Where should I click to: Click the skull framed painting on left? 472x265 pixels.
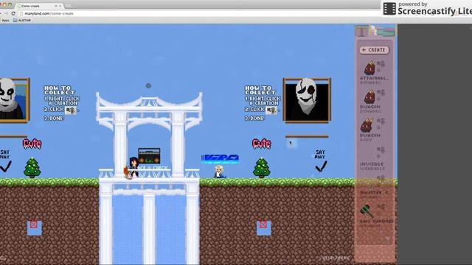[14, 100]
